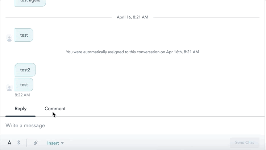Click the paperclip attachment icon
The height and width of the screenshot is (150, 266).
(x=36, y=143)
